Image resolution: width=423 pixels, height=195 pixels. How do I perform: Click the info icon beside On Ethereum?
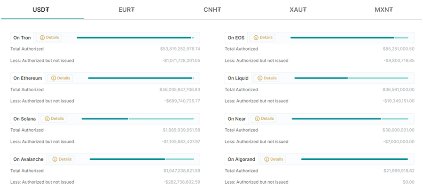pos(54,78)
